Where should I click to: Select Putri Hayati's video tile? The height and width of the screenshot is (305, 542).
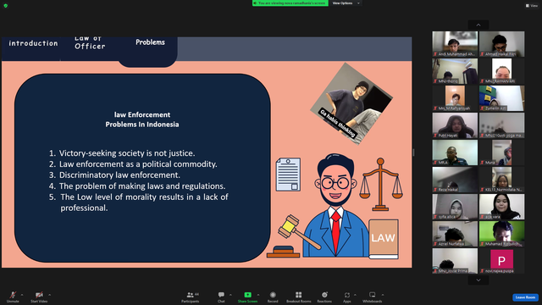click(455, 125)
